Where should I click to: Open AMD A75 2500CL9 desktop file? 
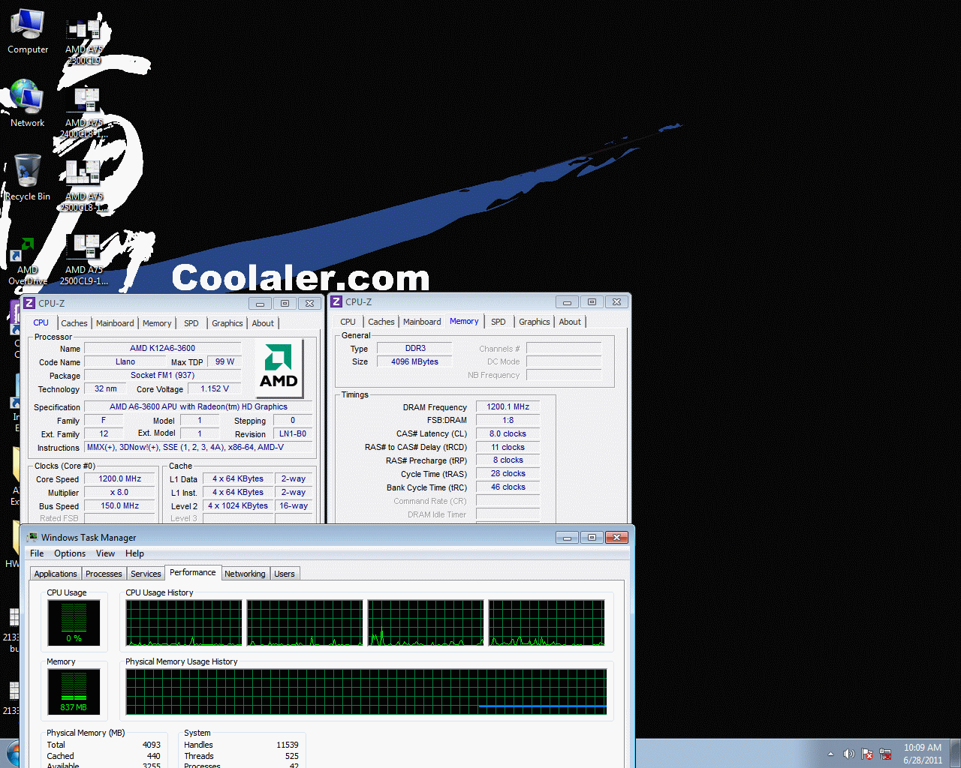pyautogui.click(x=84, y=260)
